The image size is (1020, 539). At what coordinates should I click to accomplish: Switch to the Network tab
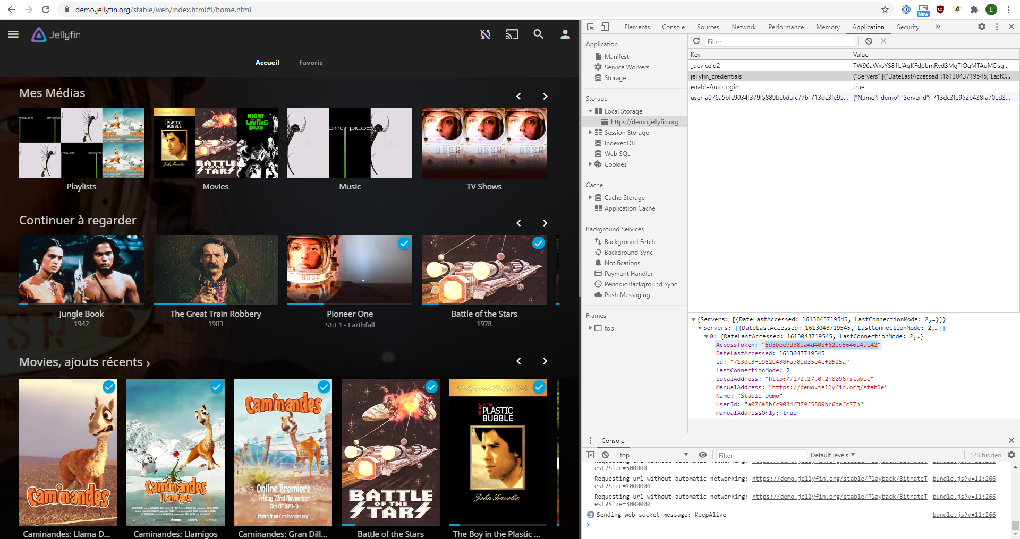click(x=744, y=27)
